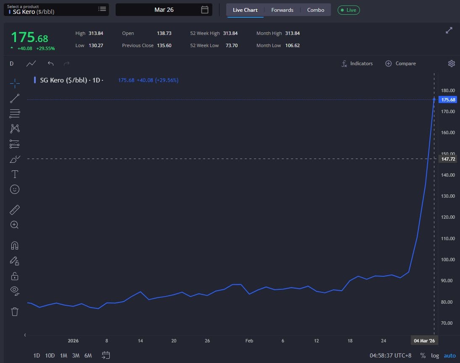
Task: Switch to the Forwards tab
Action: [282, 10]
